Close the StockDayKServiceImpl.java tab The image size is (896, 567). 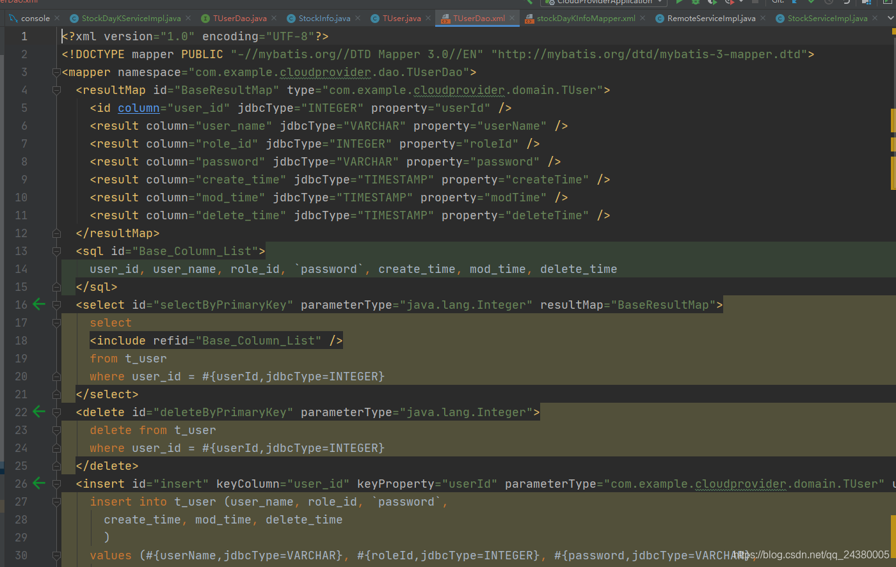(x=188, y=19)
